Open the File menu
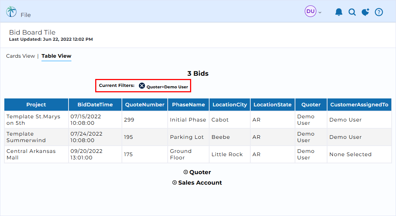This screenshot has height=216, width=396. coord(26,15)
